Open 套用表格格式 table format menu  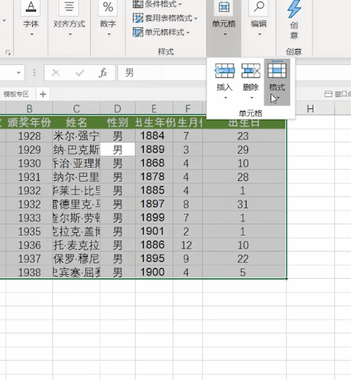pyautogui.click(x=165, y=18)
